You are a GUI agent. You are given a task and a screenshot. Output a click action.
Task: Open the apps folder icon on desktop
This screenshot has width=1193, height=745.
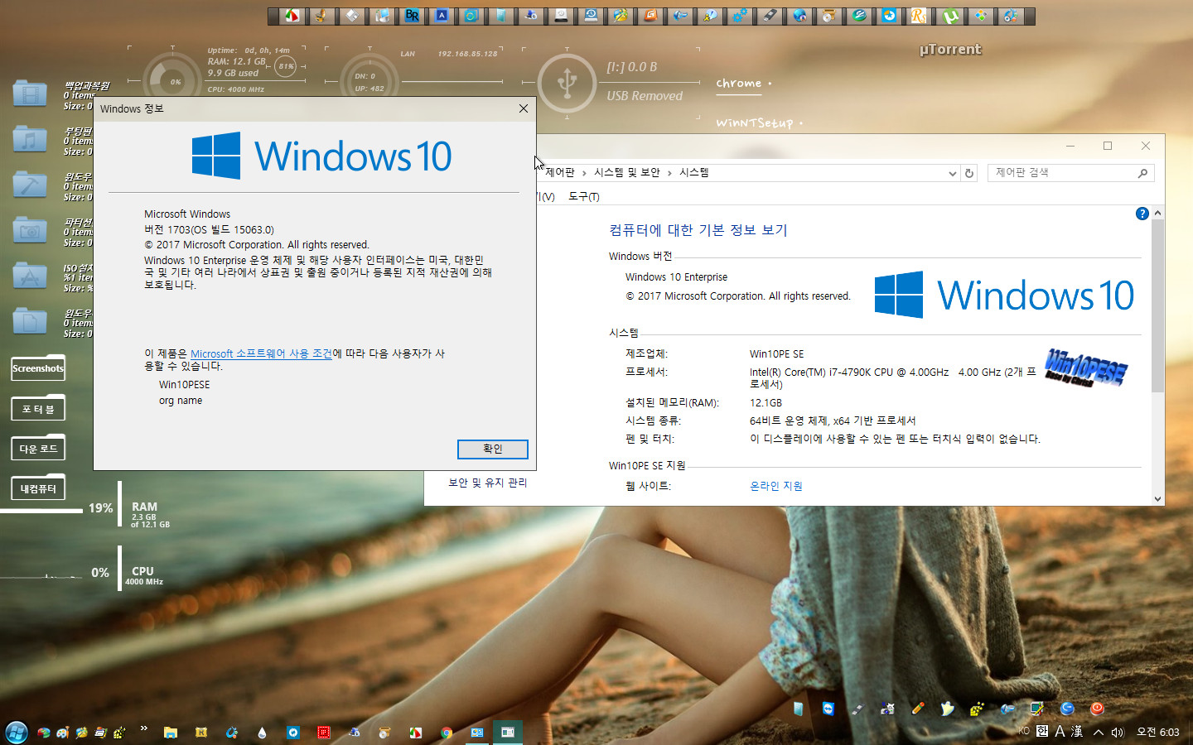point(30,276)
